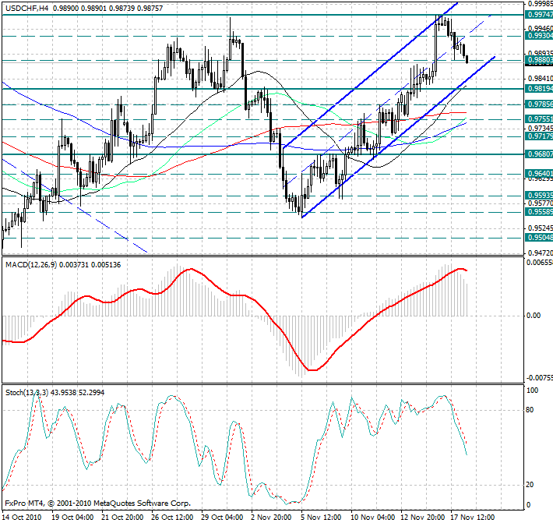Click the 10 Nov 04:00 date label
This screenshot has width=553, height=523.
point(370,517)
